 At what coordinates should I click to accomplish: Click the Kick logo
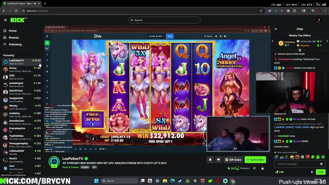point(19,20)
